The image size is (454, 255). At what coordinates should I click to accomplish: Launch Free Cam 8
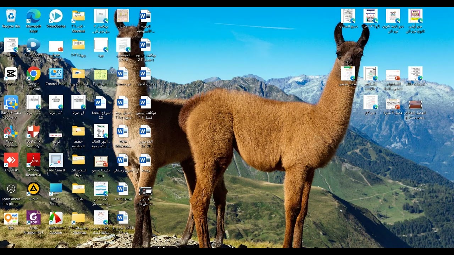click(x=56, y=160)
